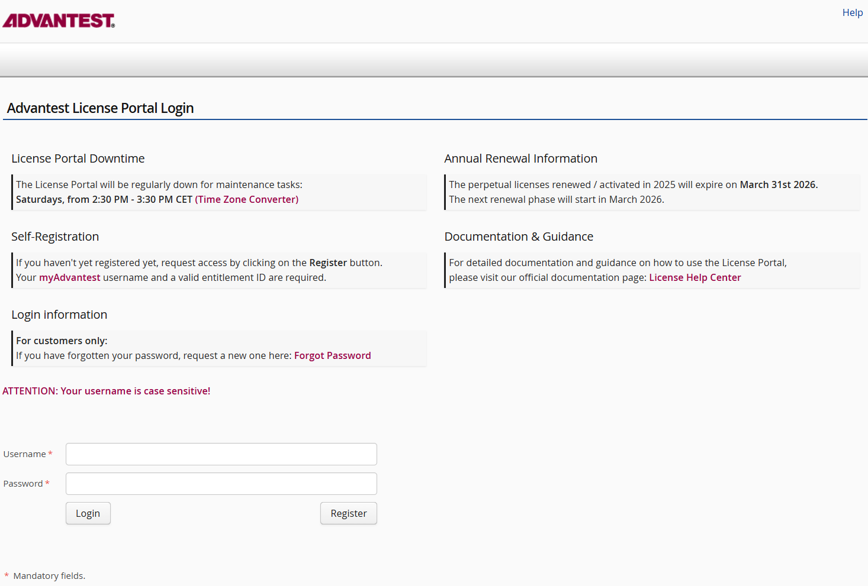Click the Forgot Password link

(332, 355)
